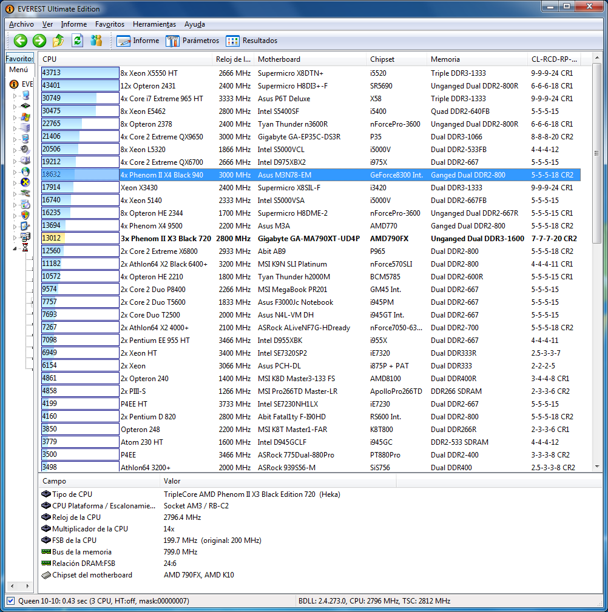The height and width of the screenshot is (612, 608).
Task: Open Parámetros from the toolbar
Action: [192, 41]
